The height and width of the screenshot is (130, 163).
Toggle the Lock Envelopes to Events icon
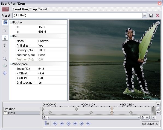46,123
